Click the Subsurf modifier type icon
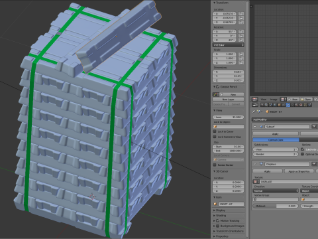This screenshot has height=239, width=318. [x=261, y=127]
